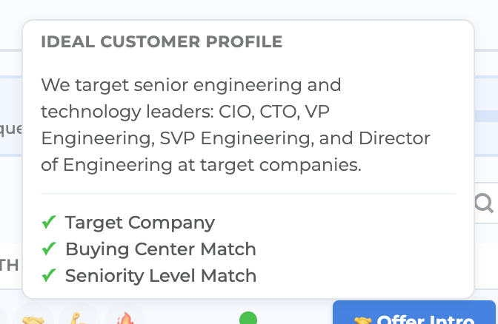498x324 pixels.
Task: Click the Ideal Customer Profile heading
Action: pos(162,42)
